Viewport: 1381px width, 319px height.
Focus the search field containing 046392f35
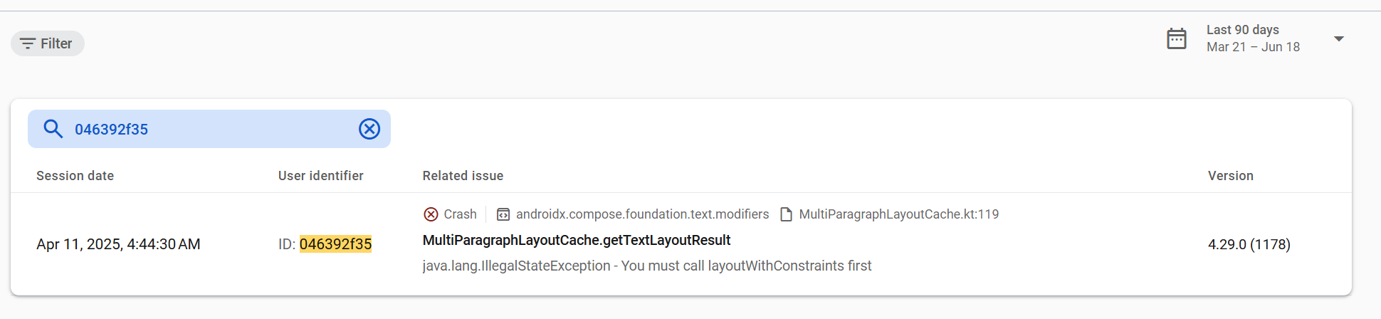209,129
